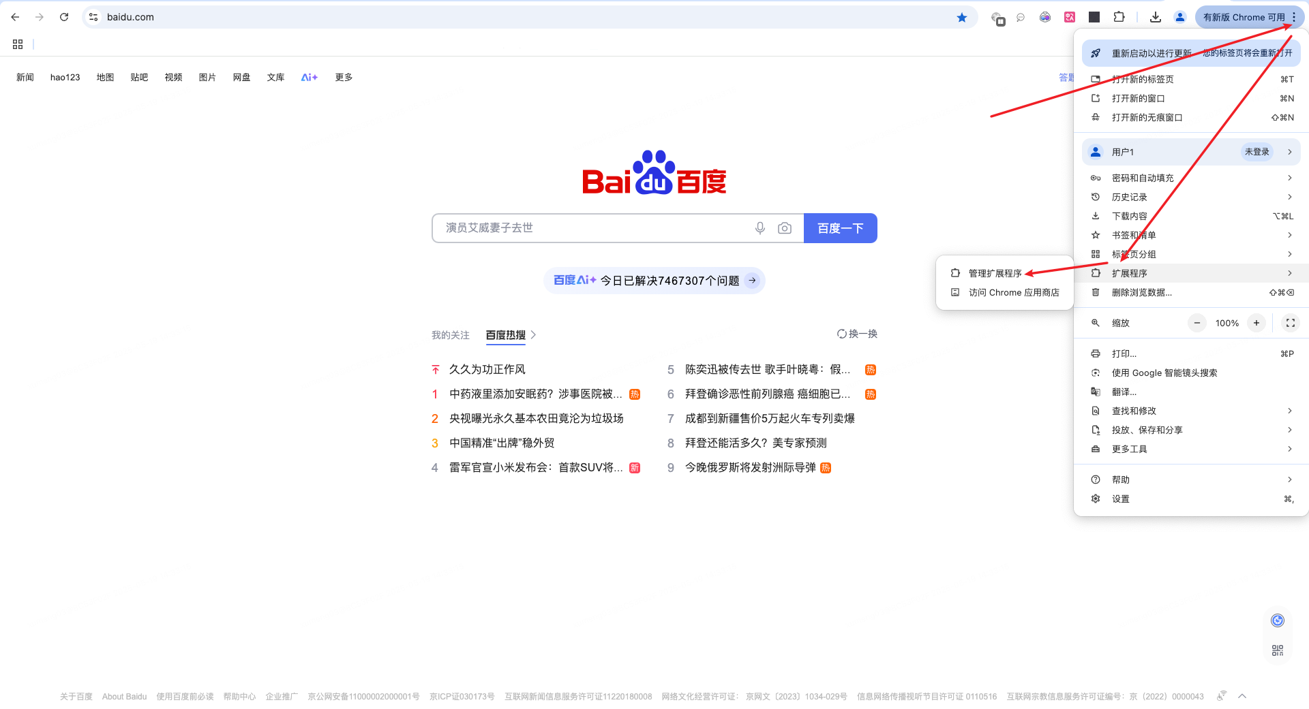
Task: Open the downloads toolbar icon
Action: 1155,17
